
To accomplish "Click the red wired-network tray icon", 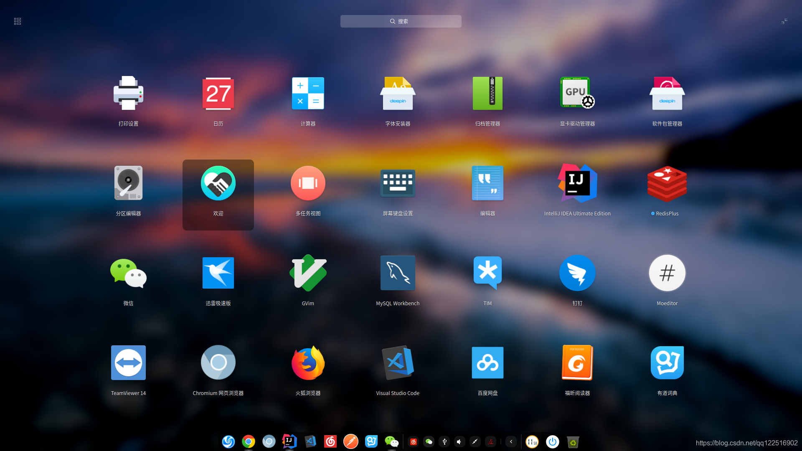I will click(x=490, y=442).
